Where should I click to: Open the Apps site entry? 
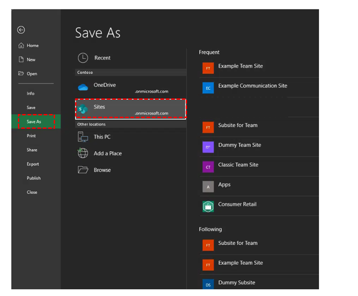tap(224, 185)
